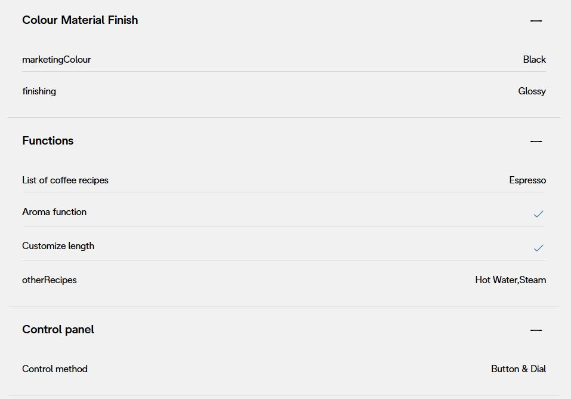Collapse the Colour Material Finish section
The image size is (571, 399).
536,21
